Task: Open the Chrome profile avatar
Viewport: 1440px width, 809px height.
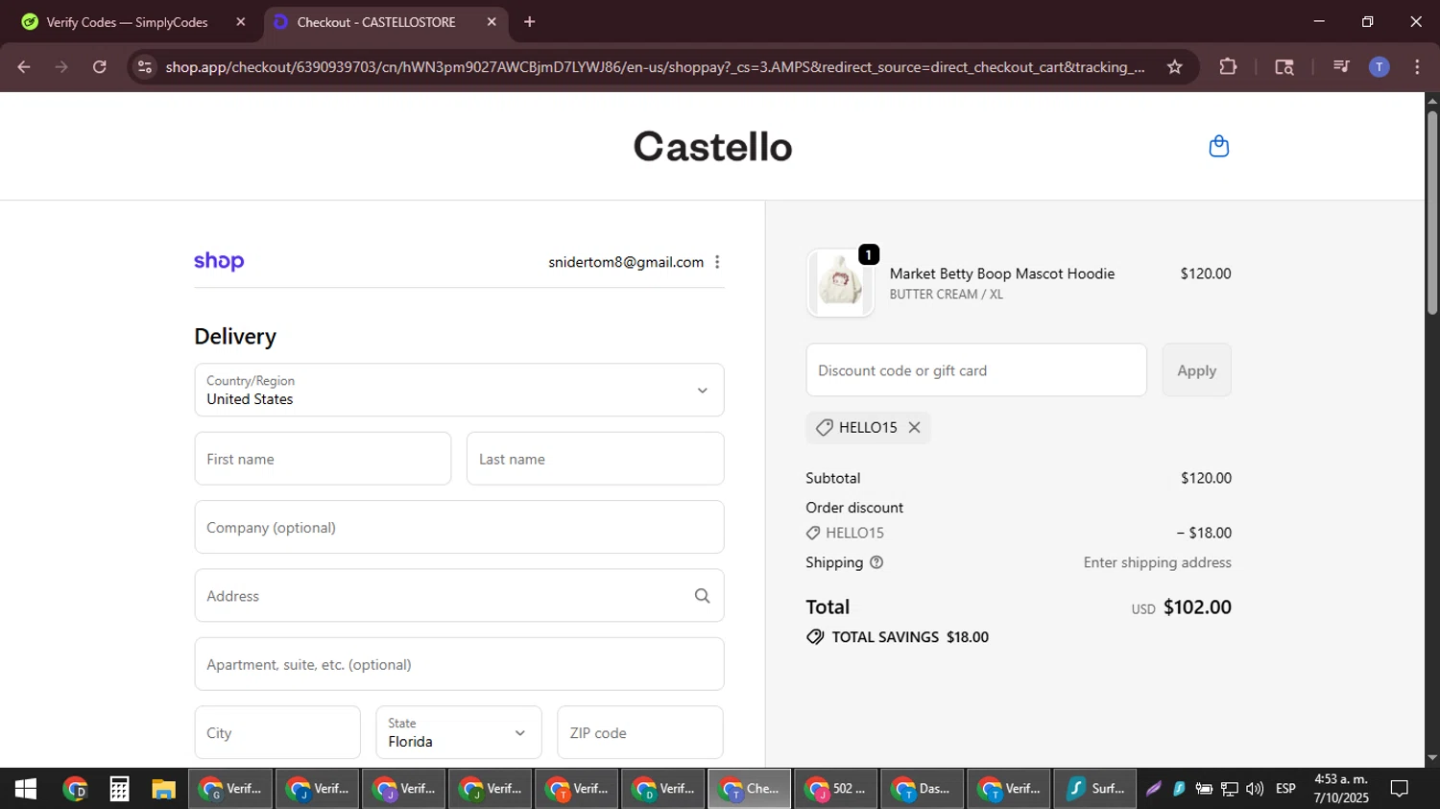Action: (x=1379, y=67)
